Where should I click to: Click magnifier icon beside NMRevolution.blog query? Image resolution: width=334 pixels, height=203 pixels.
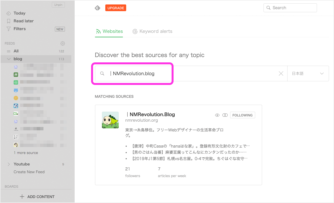[x=102, y=74]
